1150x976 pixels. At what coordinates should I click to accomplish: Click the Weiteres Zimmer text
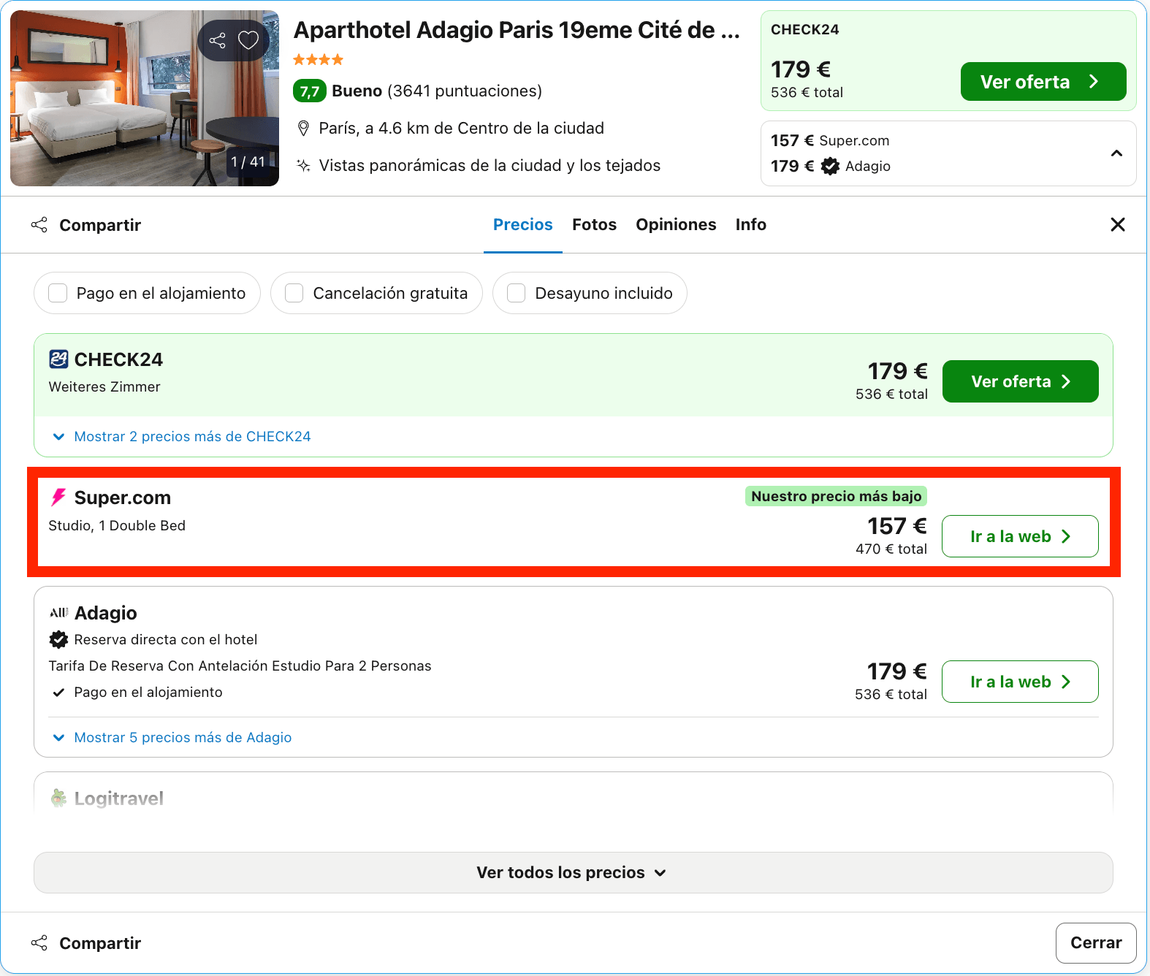104,386
